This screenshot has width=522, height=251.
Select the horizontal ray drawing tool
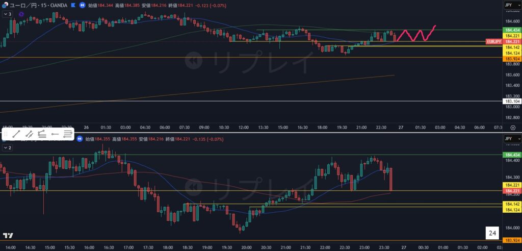point(55,134)
